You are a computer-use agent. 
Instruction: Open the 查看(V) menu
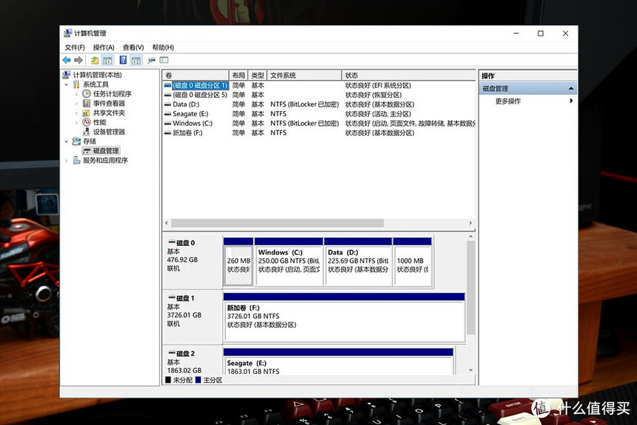coord(133,47)
